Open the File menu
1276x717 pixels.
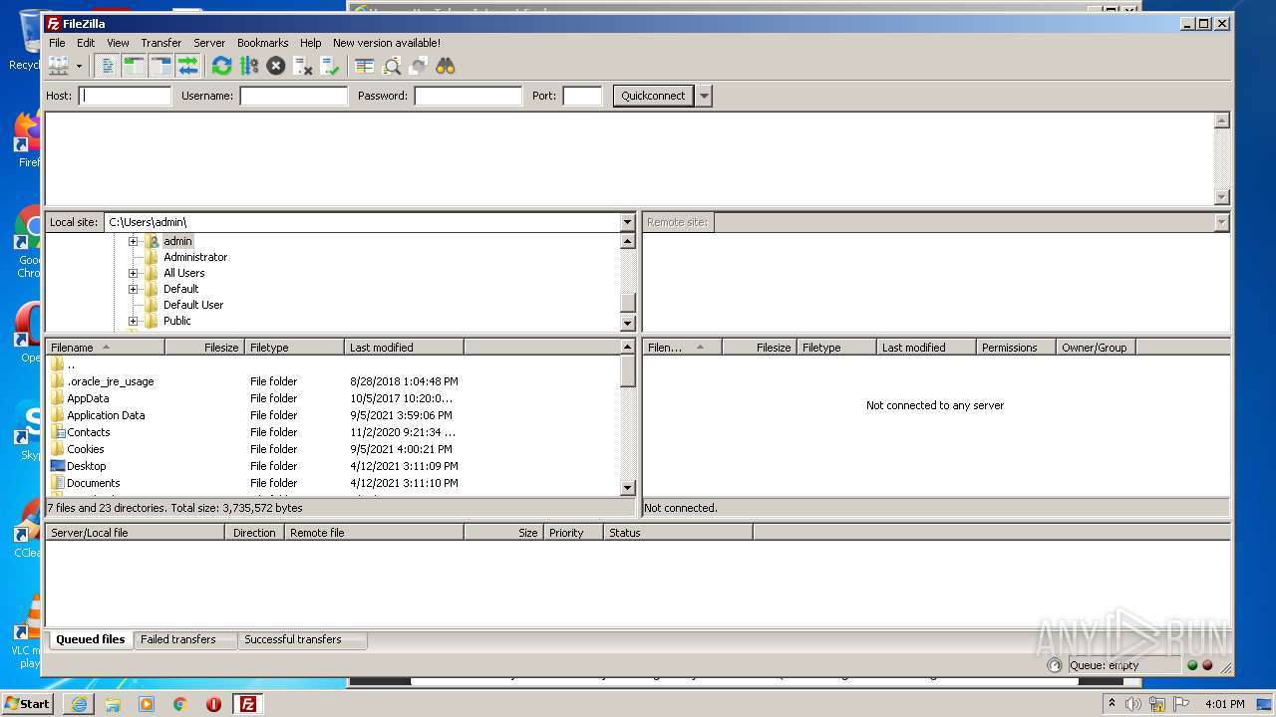tap(57, 43)
